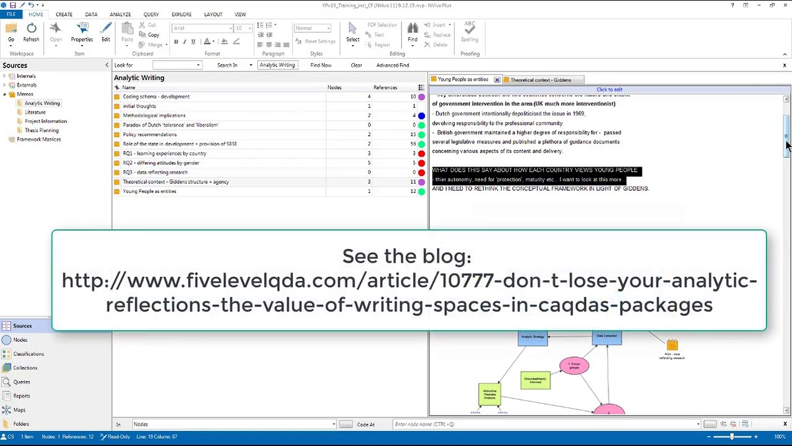
Task: Open the Classifications navigation view
Action: click(x=28, y=354)
